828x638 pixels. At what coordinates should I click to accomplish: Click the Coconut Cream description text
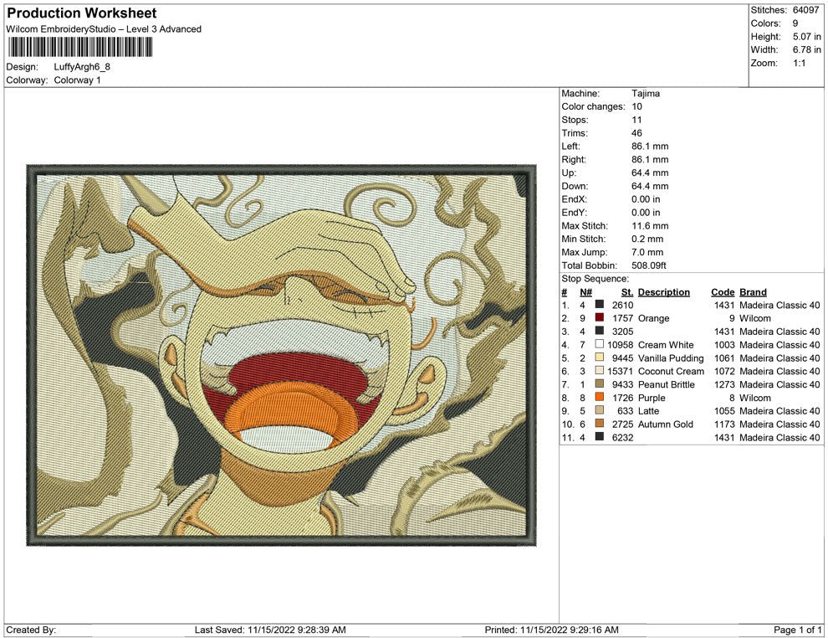(x=671, y=371)
